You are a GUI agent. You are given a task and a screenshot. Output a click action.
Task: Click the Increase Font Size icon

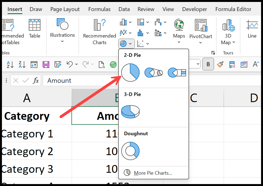[x=256, y=64]
